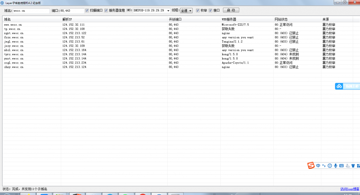Select the www.wwoc.cn row
360x195 pixels.
pos(178,25)
